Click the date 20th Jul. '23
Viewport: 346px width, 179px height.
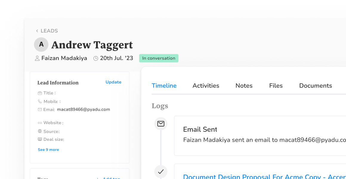[x=117, y=58]
